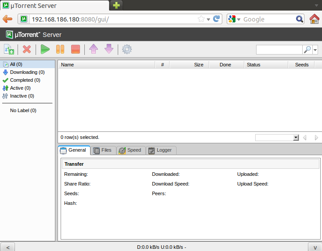Image resolution: width=322 pixels, height=251 pixels.
Task: Bookmark page with star icon
Action: pos(201,19)
